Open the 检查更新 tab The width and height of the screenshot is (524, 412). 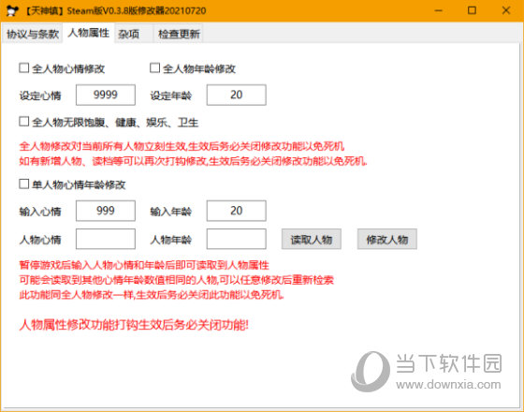tap(179, 34)
